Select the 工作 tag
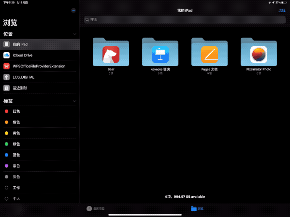The image size is (290, 217). [x=16, y=188]
